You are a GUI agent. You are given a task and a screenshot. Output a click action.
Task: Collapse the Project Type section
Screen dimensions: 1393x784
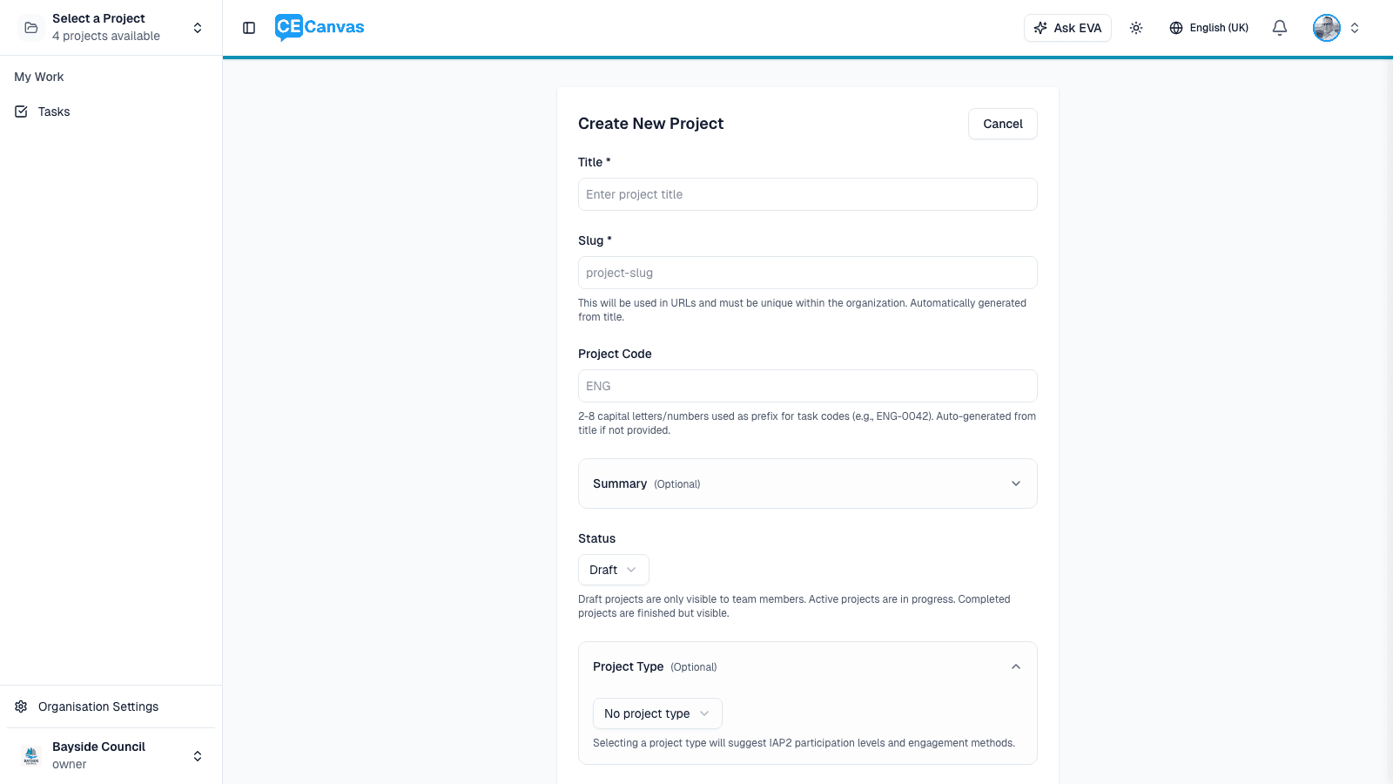coord(1015,666)
